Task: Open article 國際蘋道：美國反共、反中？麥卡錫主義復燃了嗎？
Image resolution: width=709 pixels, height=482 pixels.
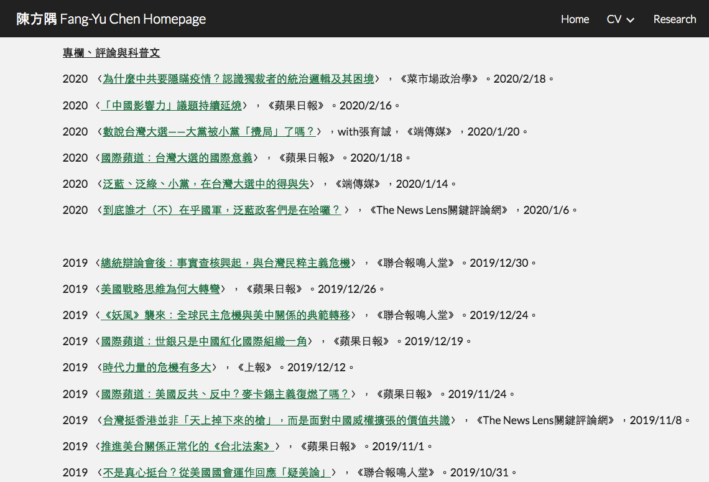Action: click(x=225, y=395)
